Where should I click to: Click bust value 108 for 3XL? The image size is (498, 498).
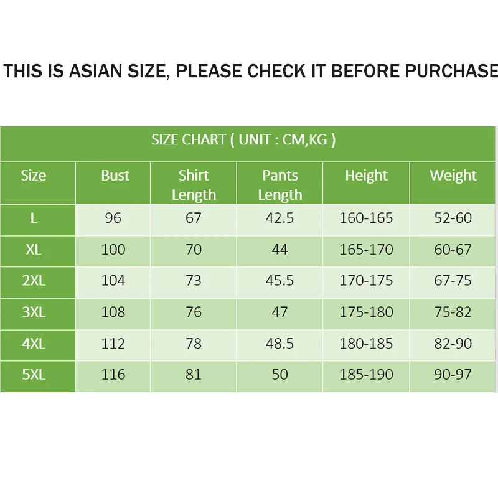113,312
